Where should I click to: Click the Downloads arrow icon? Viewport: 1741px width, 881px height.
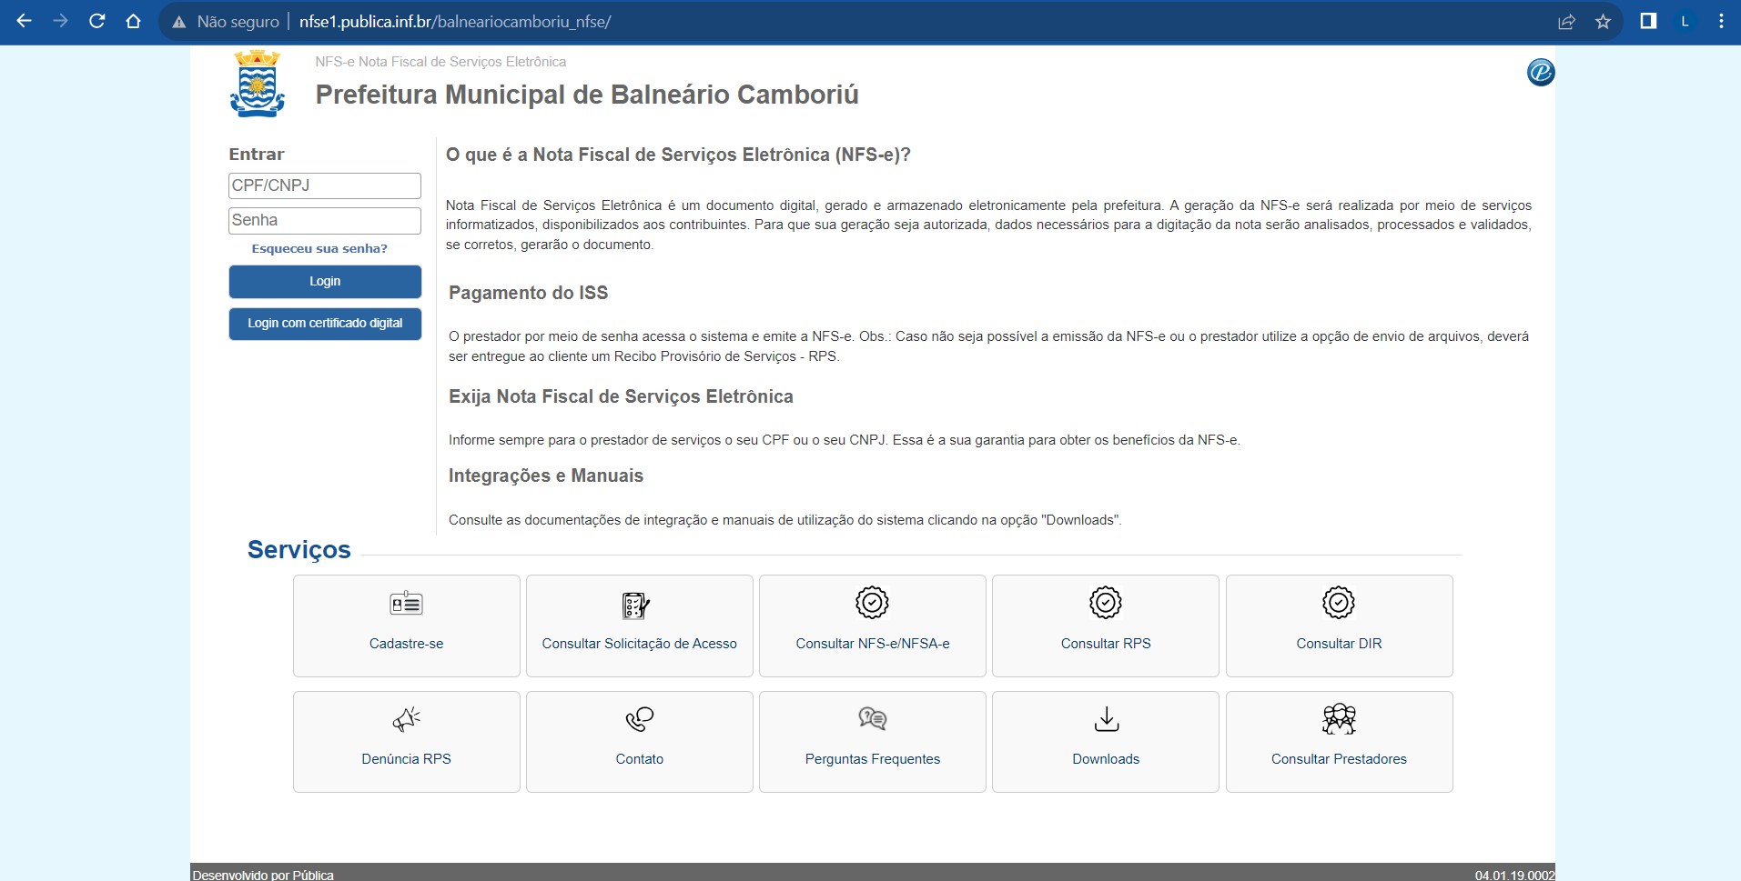pyautogui.click(x=1107, y=719)
